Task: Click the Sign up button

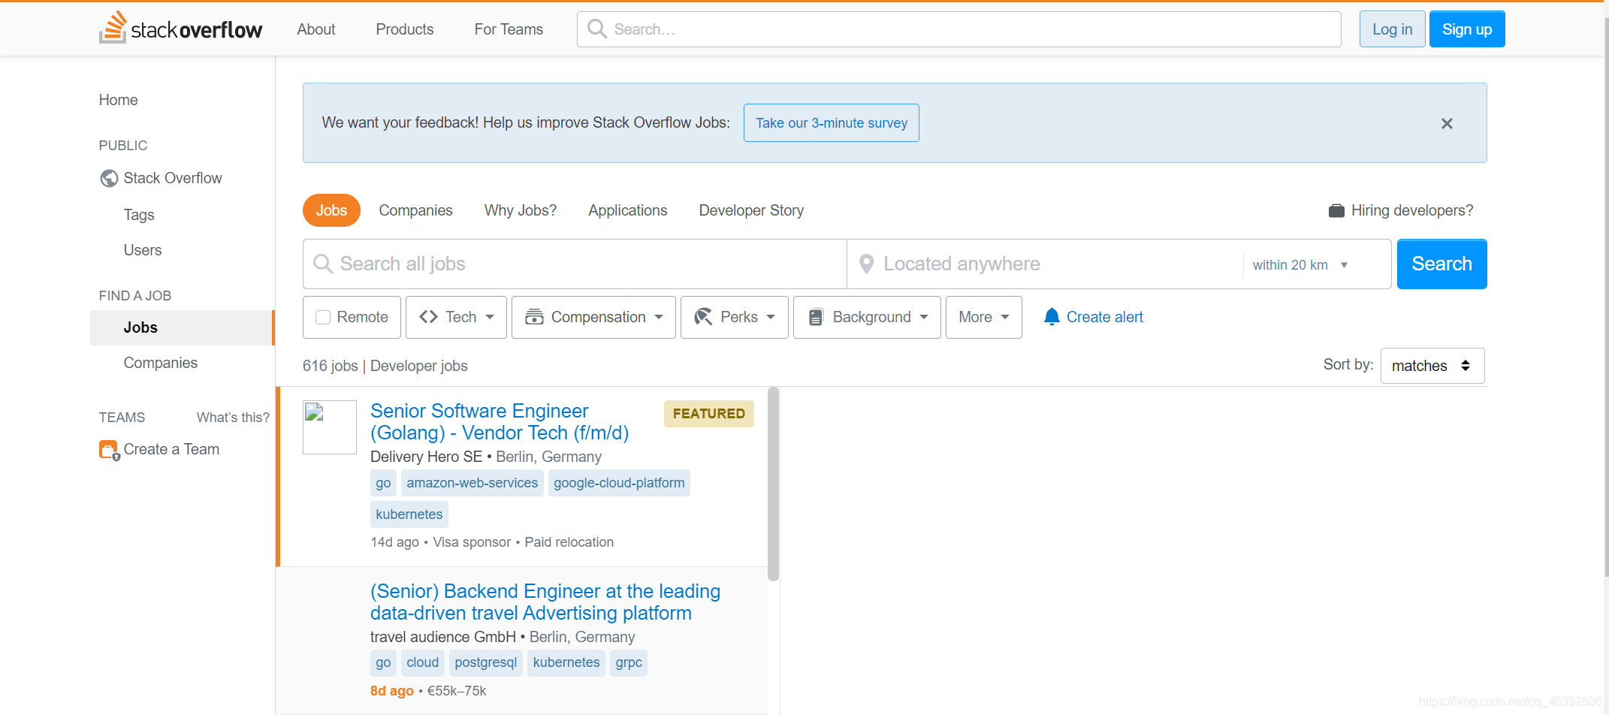Action: click(x=1467, y=29)
